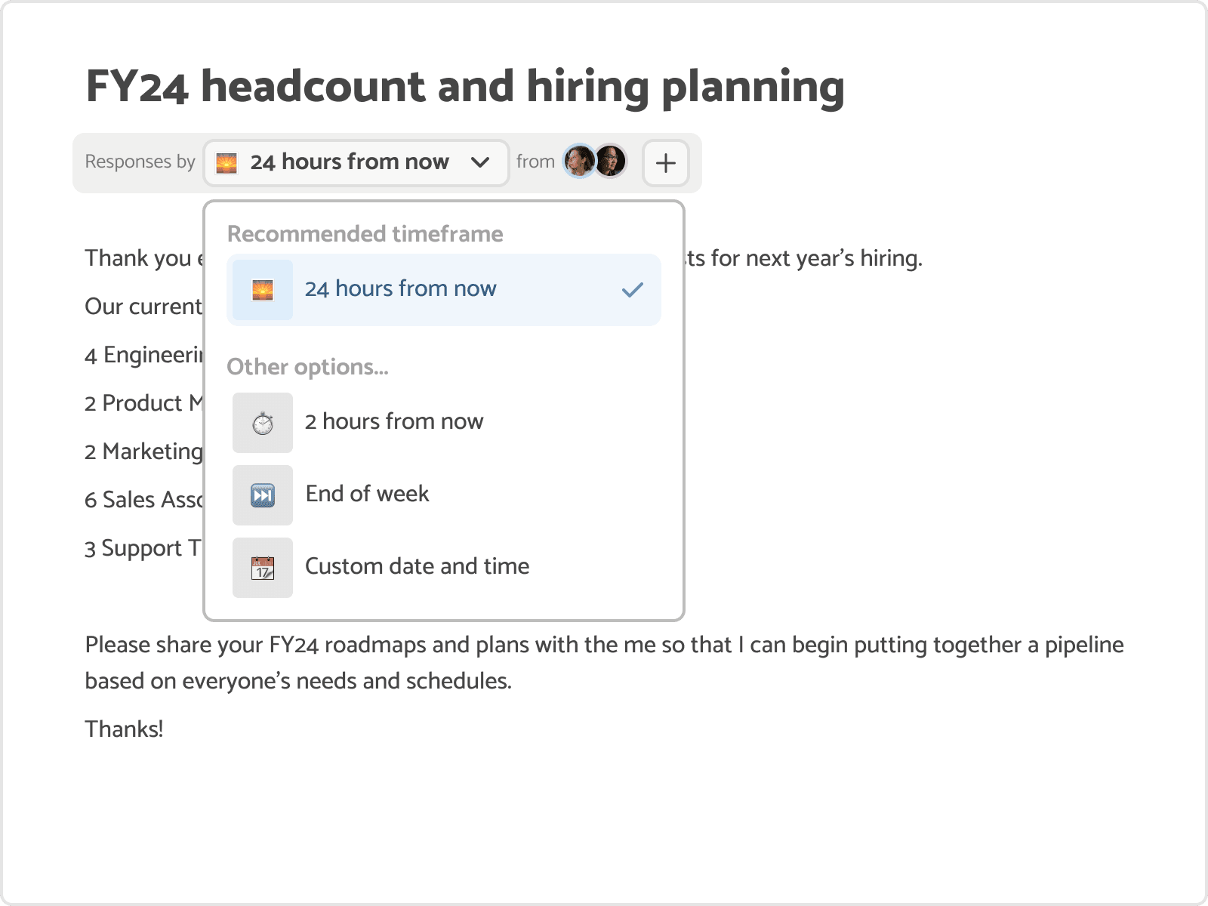Open "Custom date and time" option
This screenshot has height=906, width=1208.
tap(417, 566)
